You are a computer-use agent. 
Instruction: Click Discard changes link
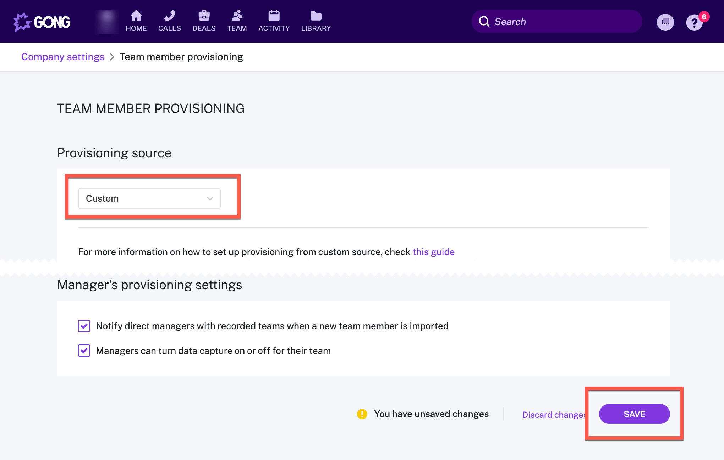point(554,415)
